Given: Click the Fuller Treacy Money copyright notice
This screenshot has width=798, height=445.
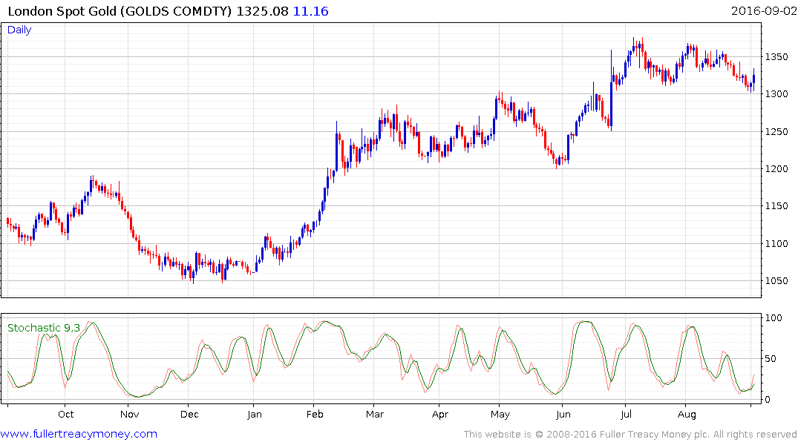Looking at the screenshot, I should (x=630, y=435).
